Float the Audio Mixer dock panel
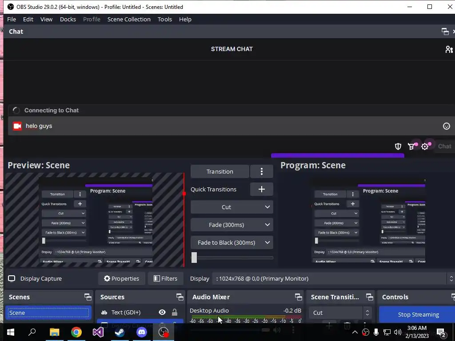 pyautogui.click(x=298, y=297)
